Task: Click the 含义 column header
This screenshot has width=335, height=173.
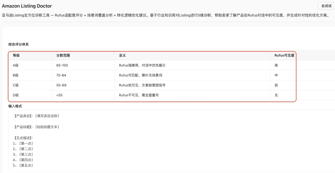Action: (x=122, y=55)
